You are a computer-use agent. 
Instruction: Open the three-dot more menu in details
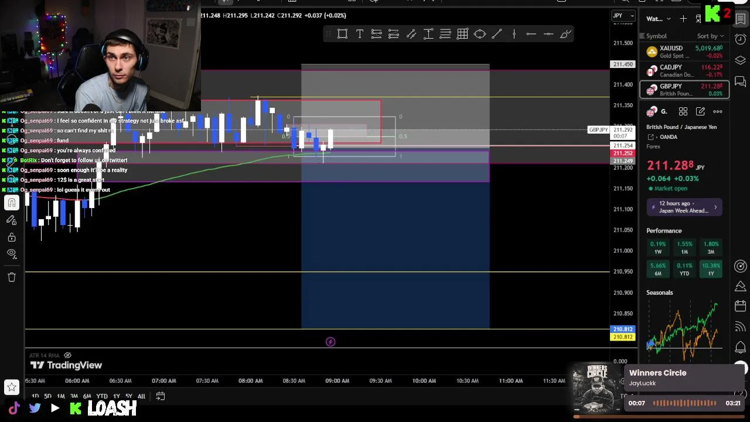[x=718, y=111]
